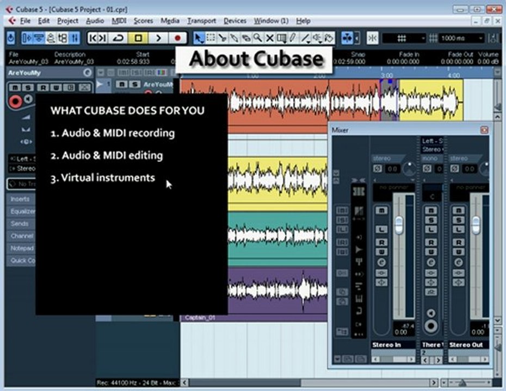The height and width of the screenshot is (391, 506).
Task: Open the Transport menu
Action: click(202, 21)
